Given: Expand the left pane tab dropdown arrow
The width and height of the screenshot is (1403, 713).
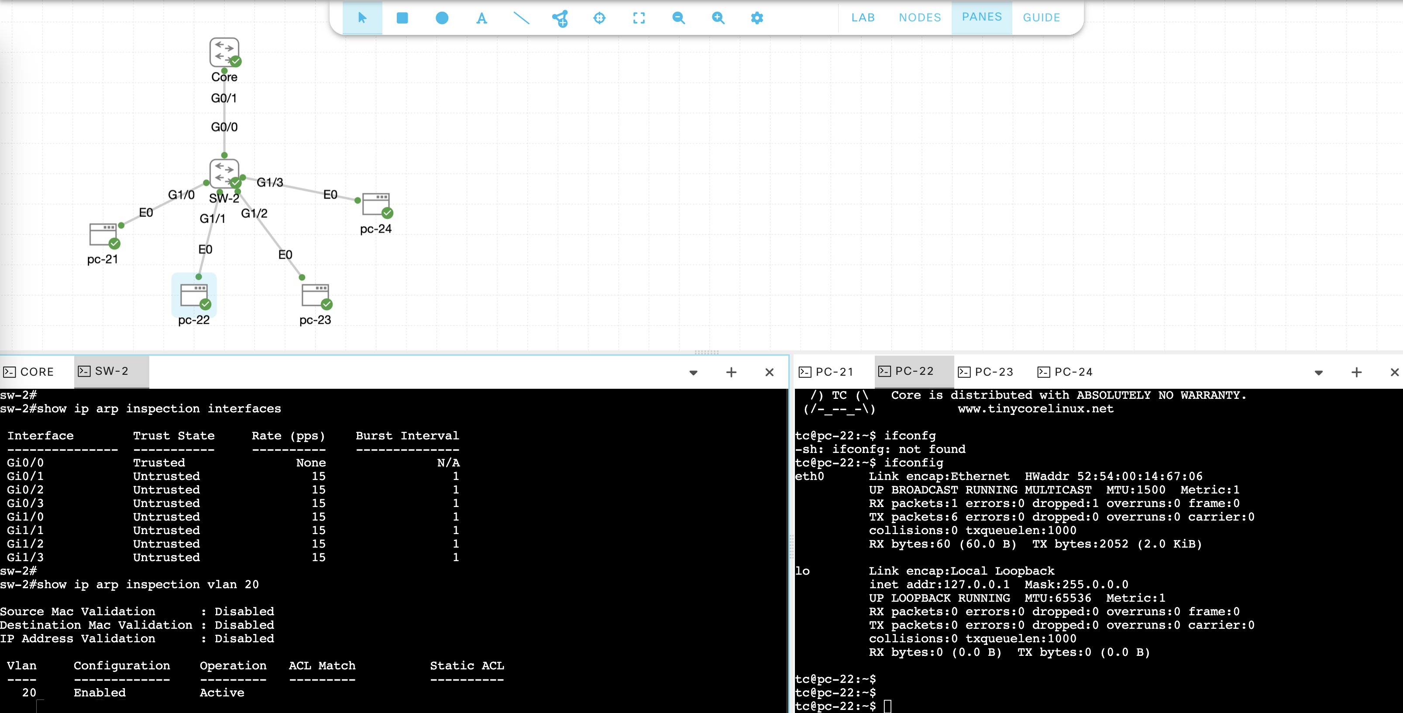Looking at the screenshot, I should [693, 373].
